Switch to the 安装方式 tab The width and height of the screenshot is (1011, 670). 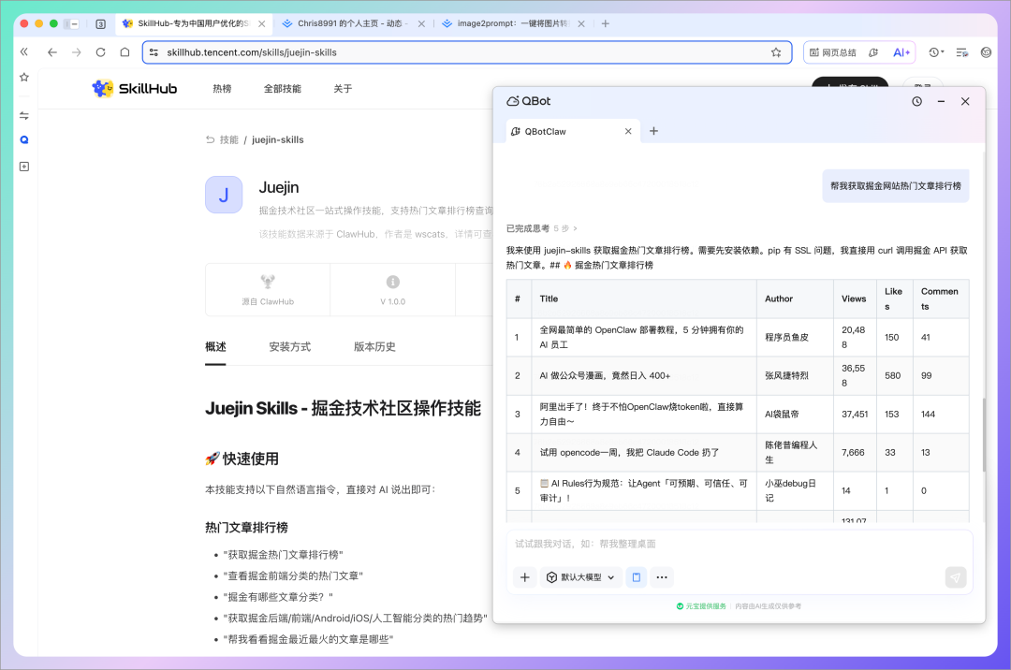point(289,346)
